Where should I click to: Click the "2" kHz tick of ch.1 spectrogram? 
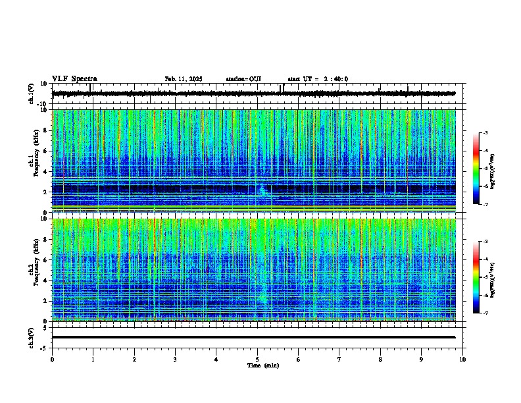click(45, 192)
